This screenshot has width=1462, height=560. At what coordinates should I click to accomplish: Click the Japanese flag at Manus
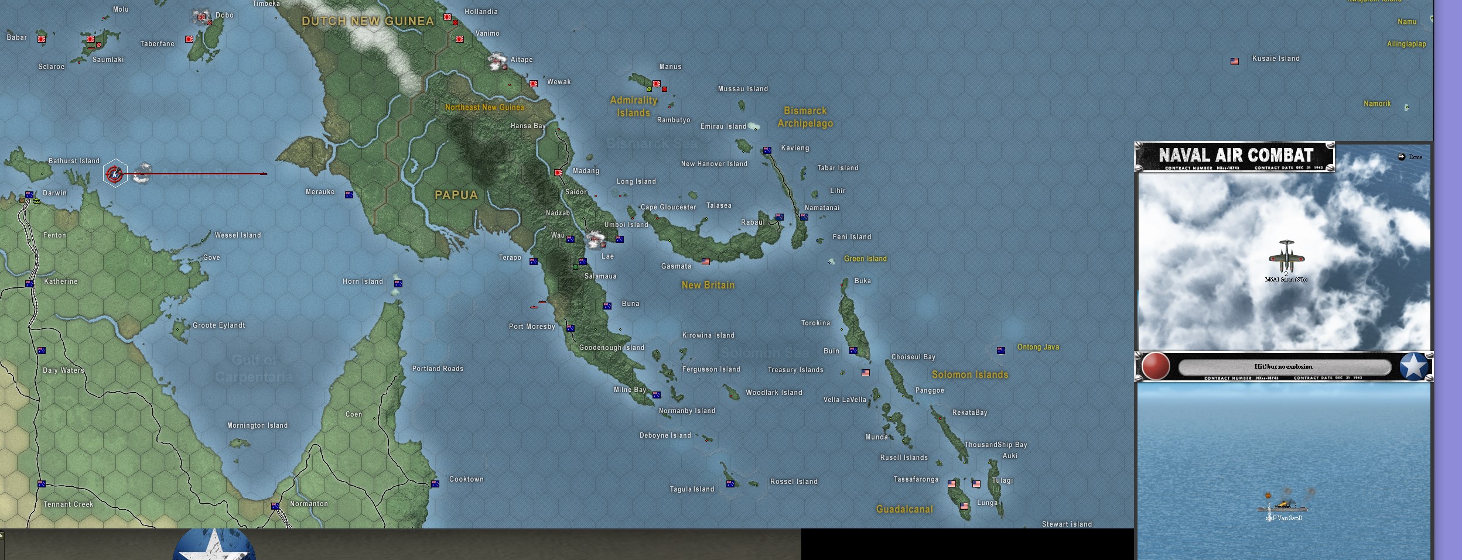pos(657,84)
